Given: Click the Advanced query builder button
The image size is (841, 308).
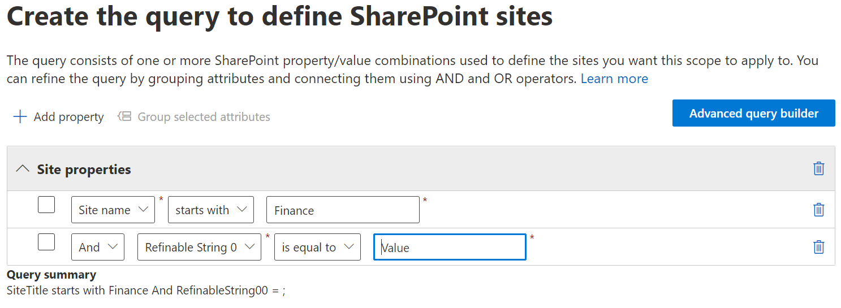Looking at the screenshot, I should click(x=753, y=113).
